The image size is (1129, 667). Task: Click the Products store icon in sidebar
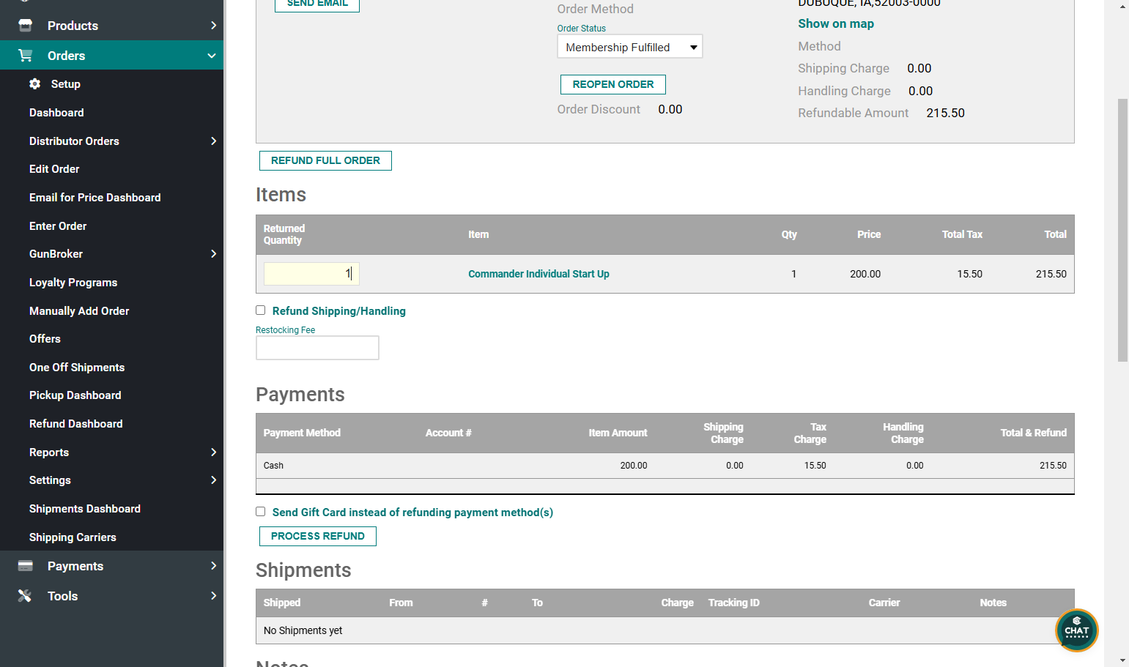coord(26,26)
